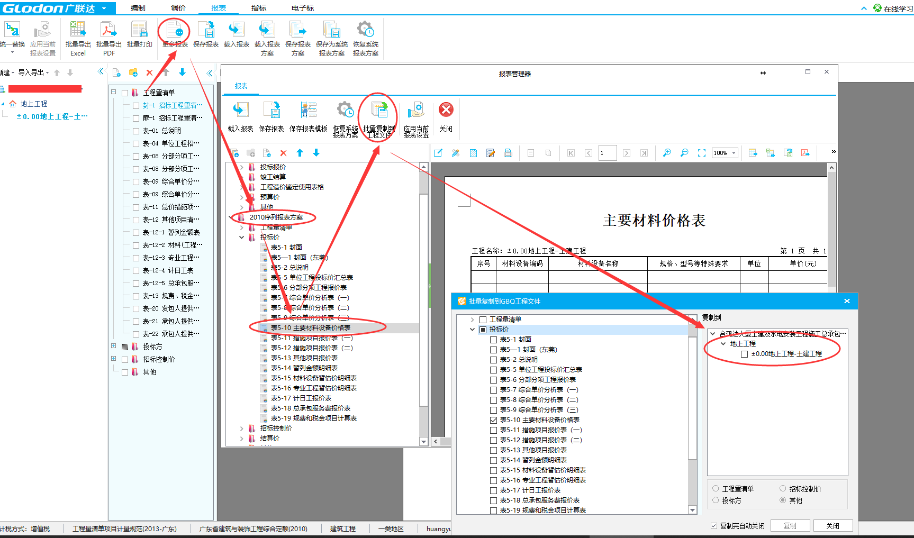Collapse 投标价 in the copy dialog
This screenshot has height=538, width=914.
tap(473, 330)
